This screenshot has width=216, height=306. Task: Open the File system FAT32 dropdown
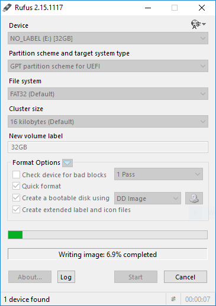pos(108,94)
